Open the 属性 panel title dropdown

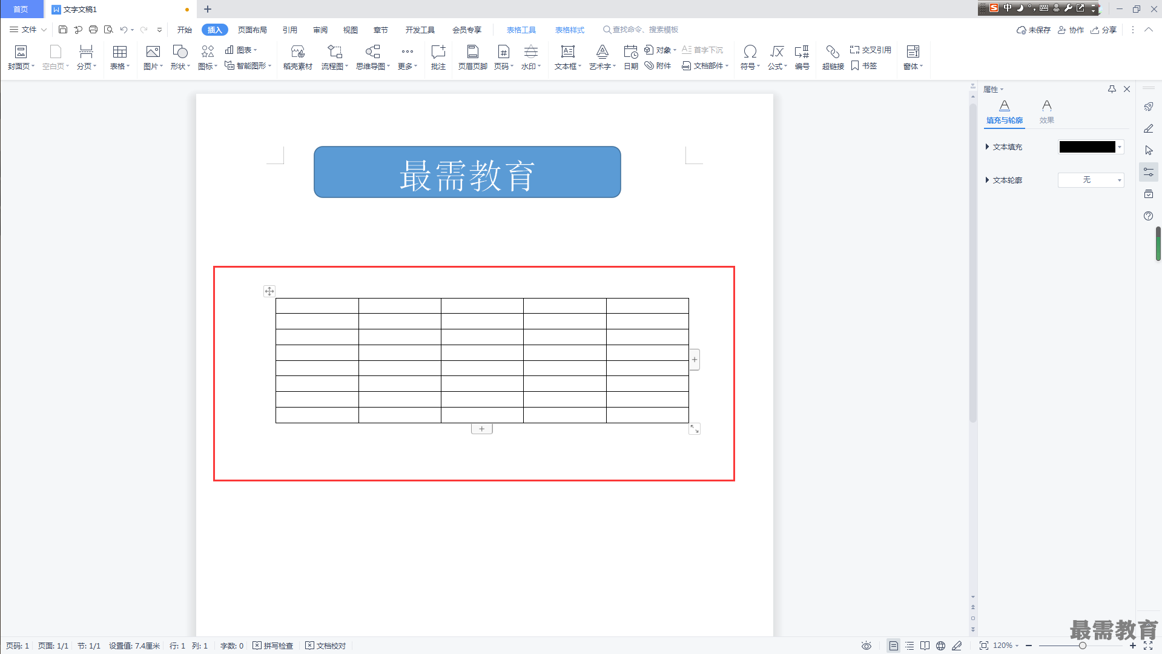coord(993,89)
